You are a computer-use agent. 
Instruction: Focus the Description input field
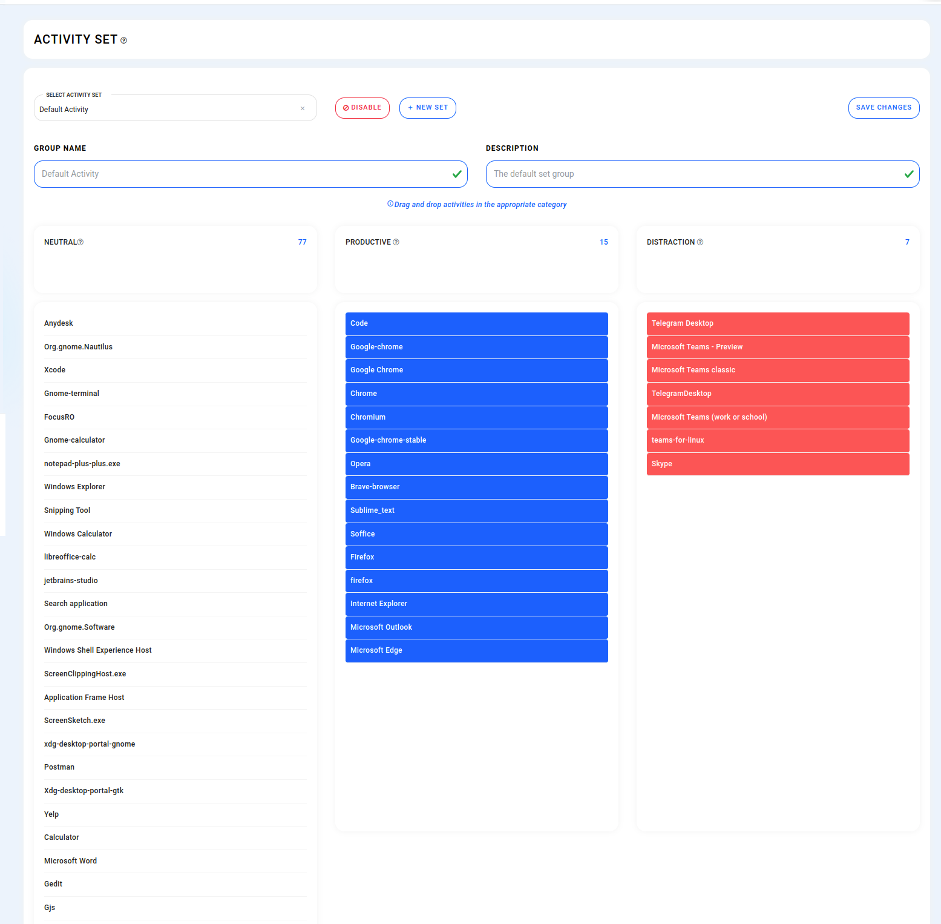[703, 174]
